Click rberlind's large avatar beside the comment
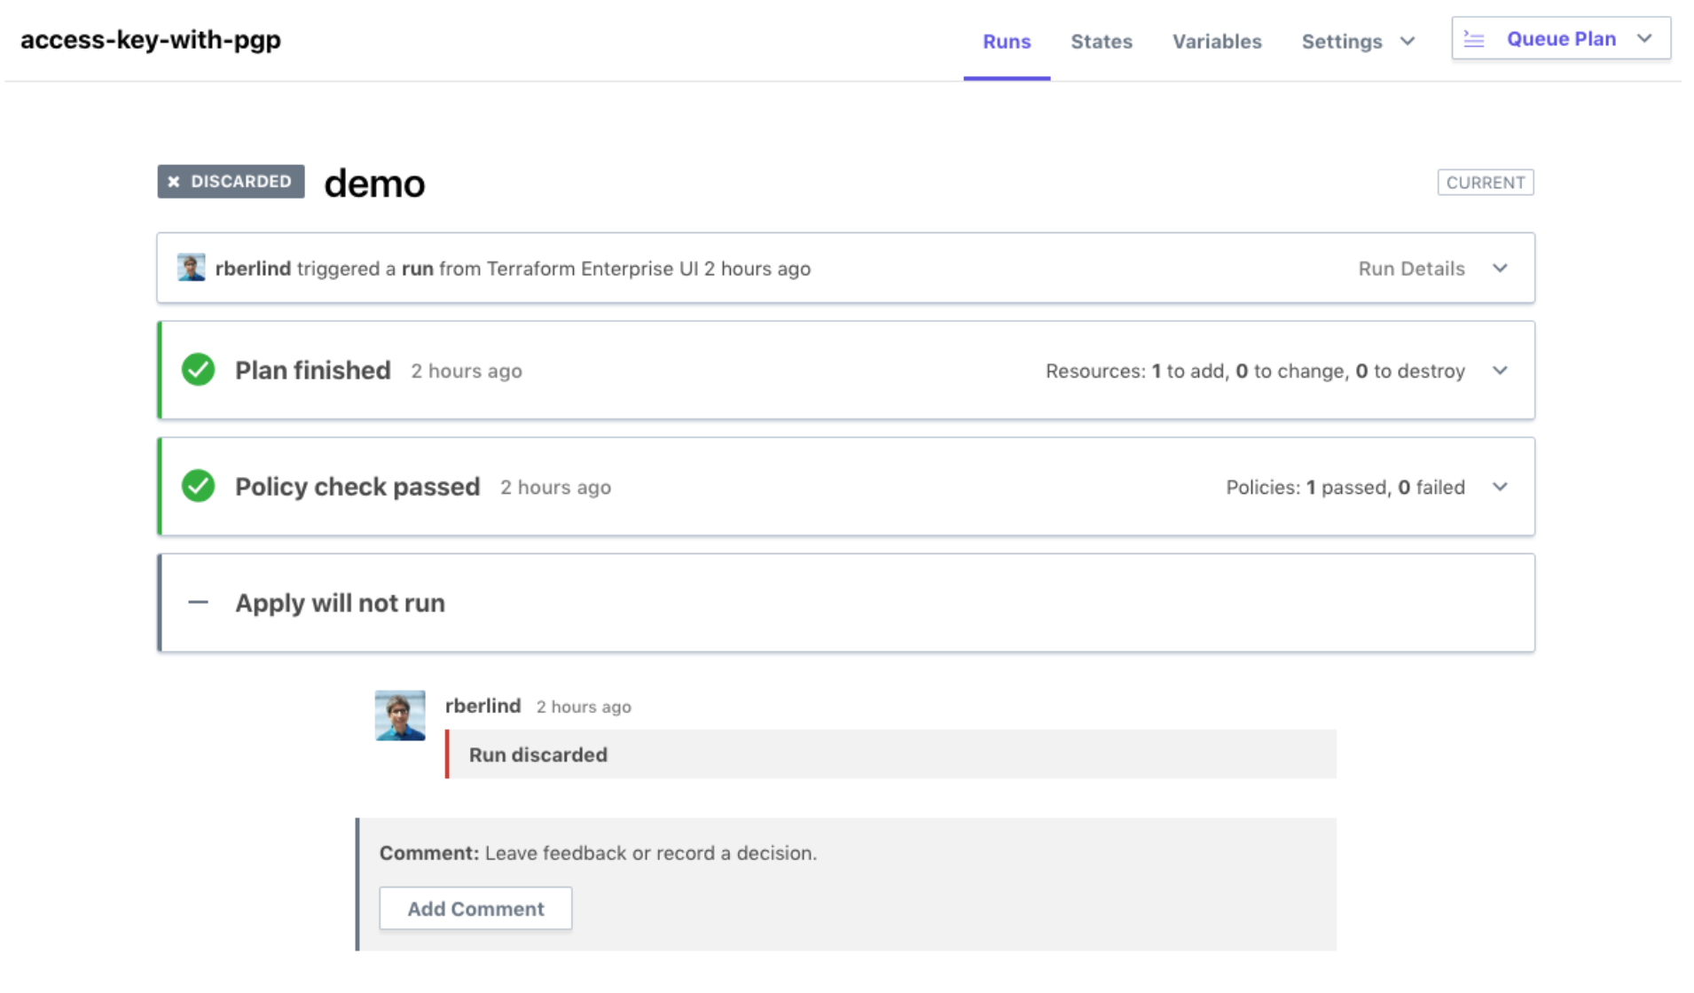1694x993 pixels. coord(400,715)
